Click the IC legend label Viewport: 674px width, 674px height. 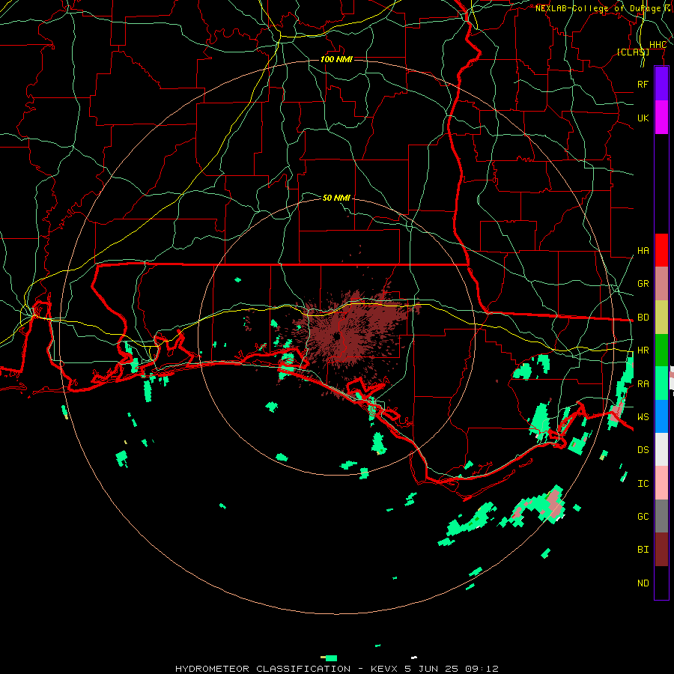point(643,484)
